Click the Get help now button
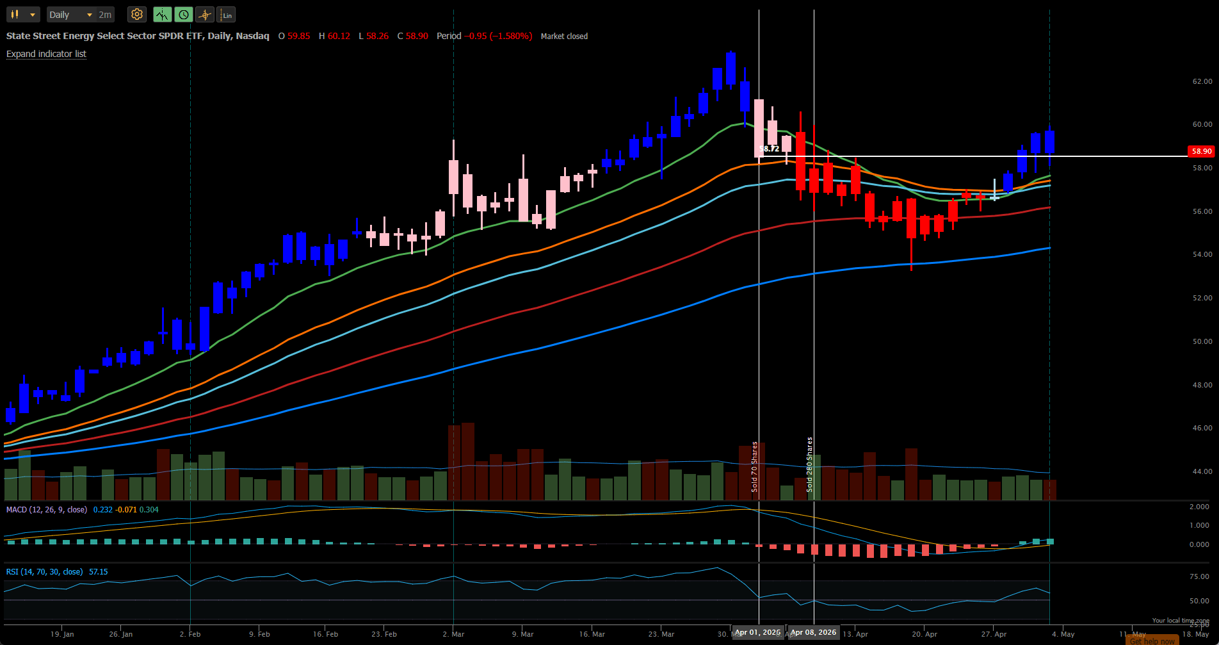 tap(1152, 641)
